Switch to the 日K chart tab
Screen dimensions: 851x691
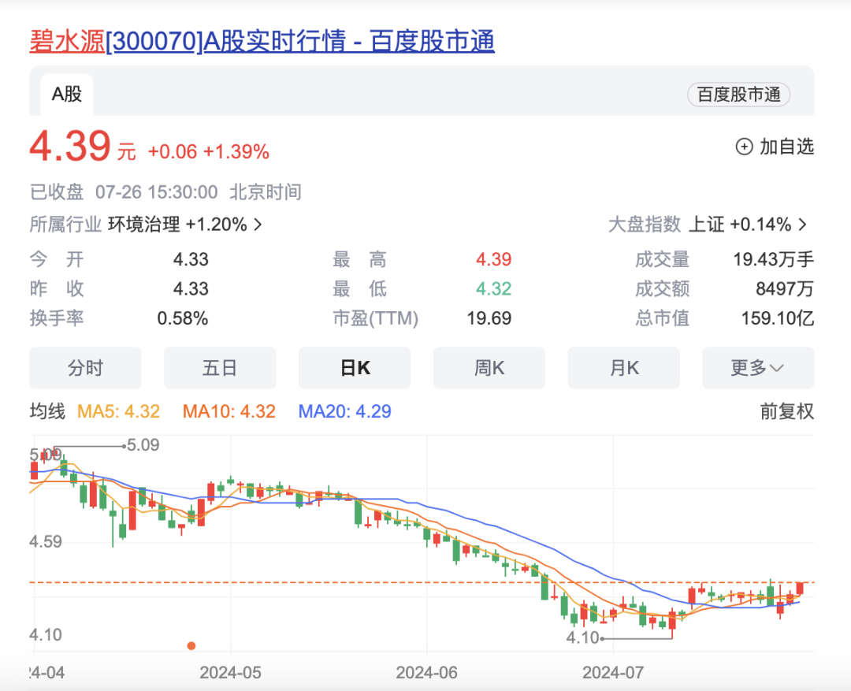[355, 368]
